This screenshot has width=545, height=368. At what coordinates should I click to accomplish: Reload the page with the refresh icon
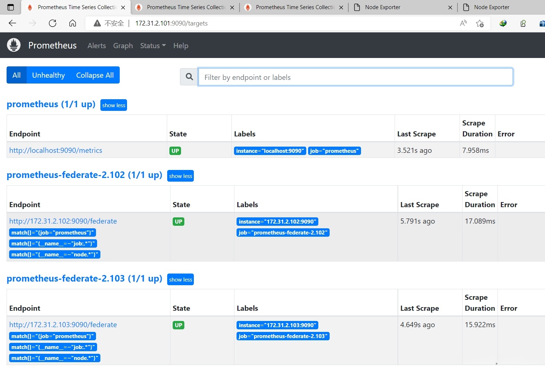53,23
